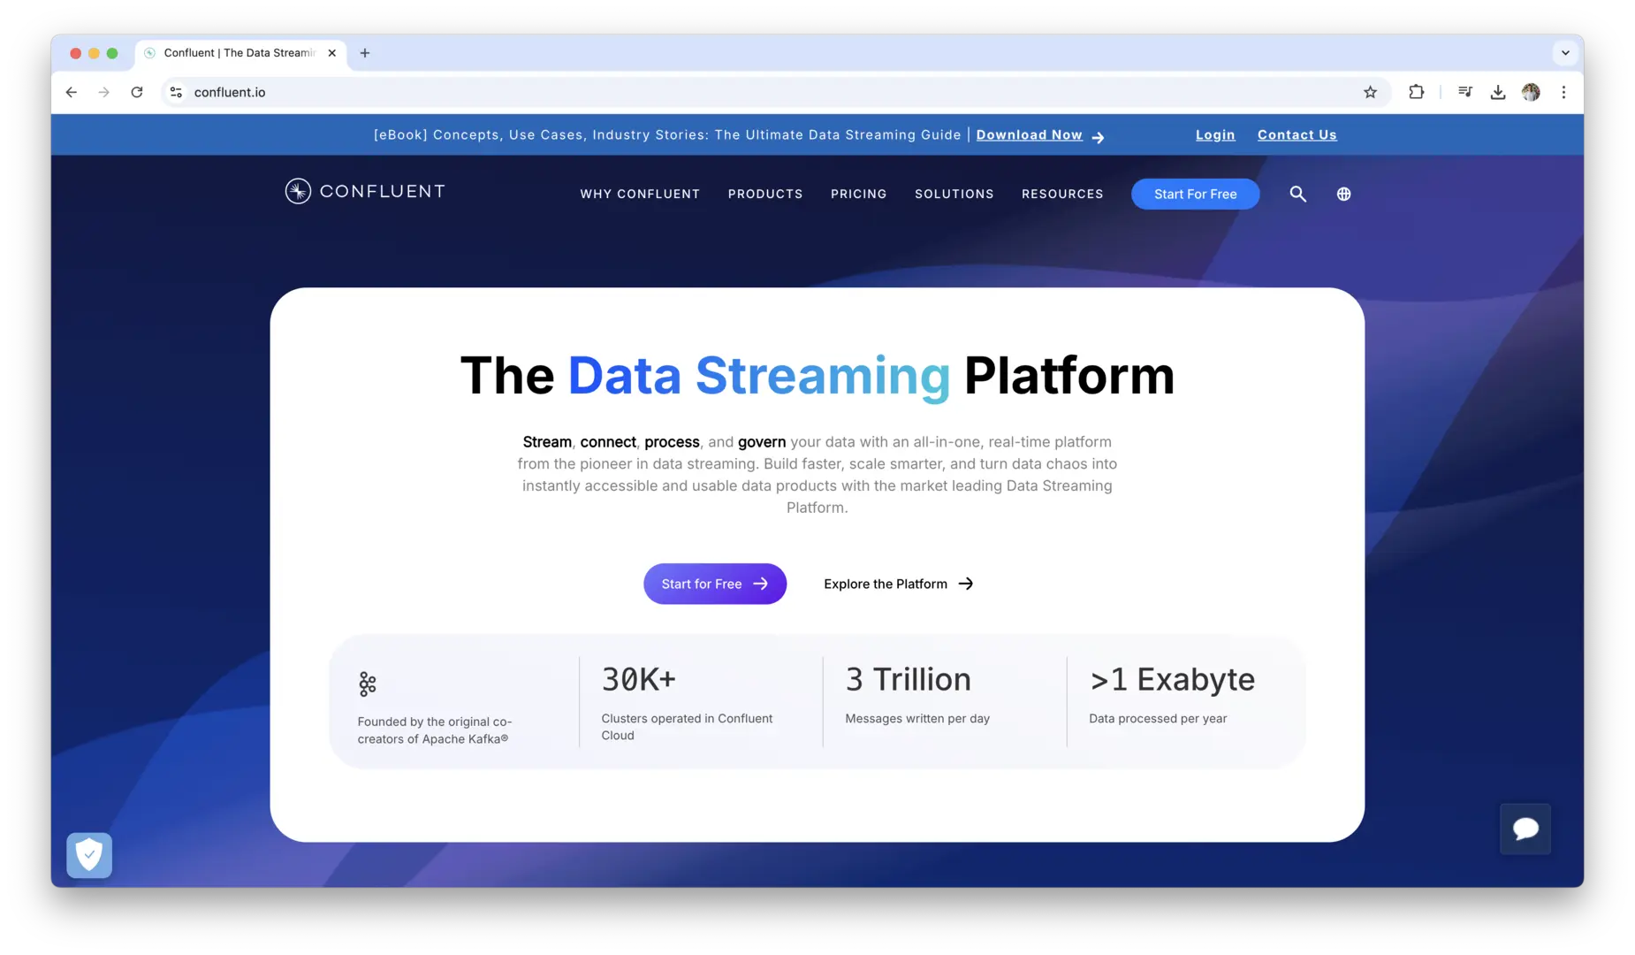Screen dimensions: 1635x955
Task: Click the Download Now eBook link
Action: [1029, 134]
